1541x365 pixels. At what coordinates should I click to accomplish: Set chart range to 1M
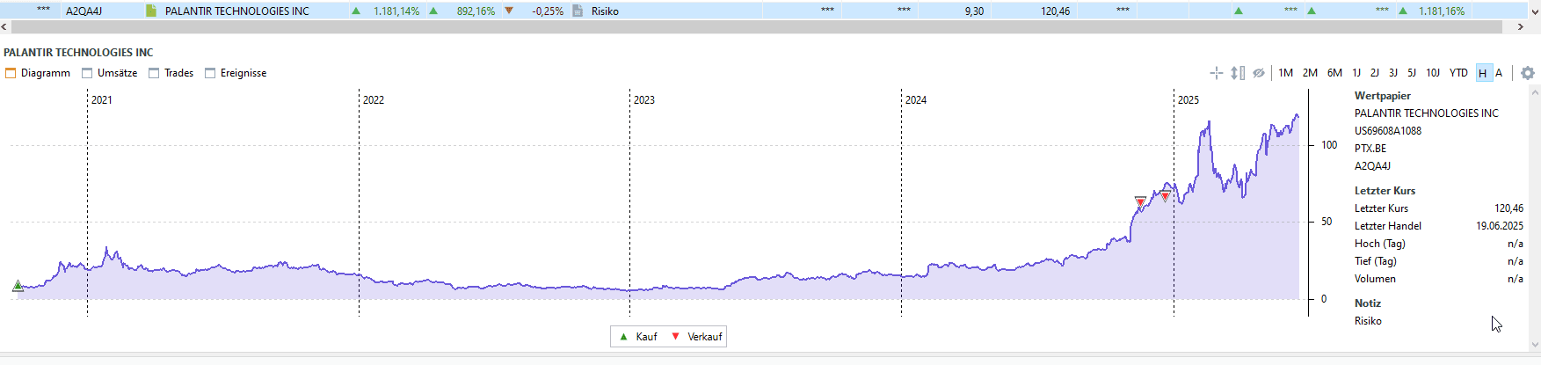tap(1285, 73)
